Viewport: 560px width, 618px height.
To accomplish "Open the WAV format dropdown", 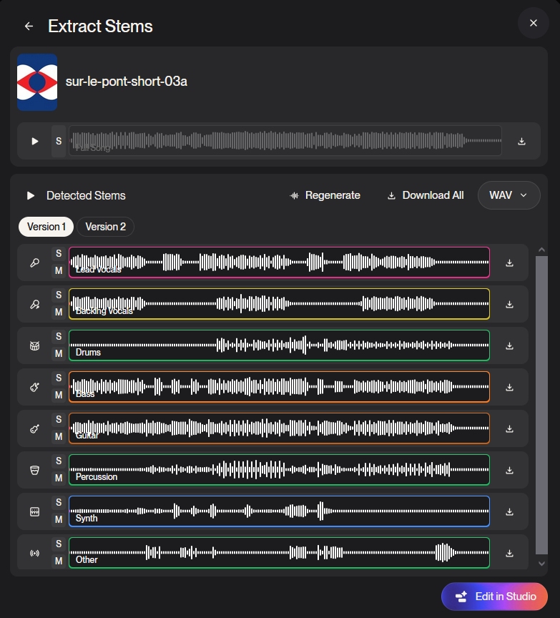I will point(509,195).
